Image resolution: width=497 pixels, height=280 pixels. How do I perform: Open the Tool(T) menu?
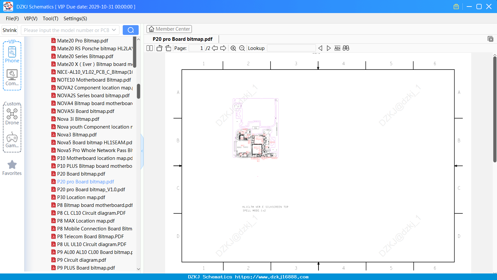tap(51, 19)
